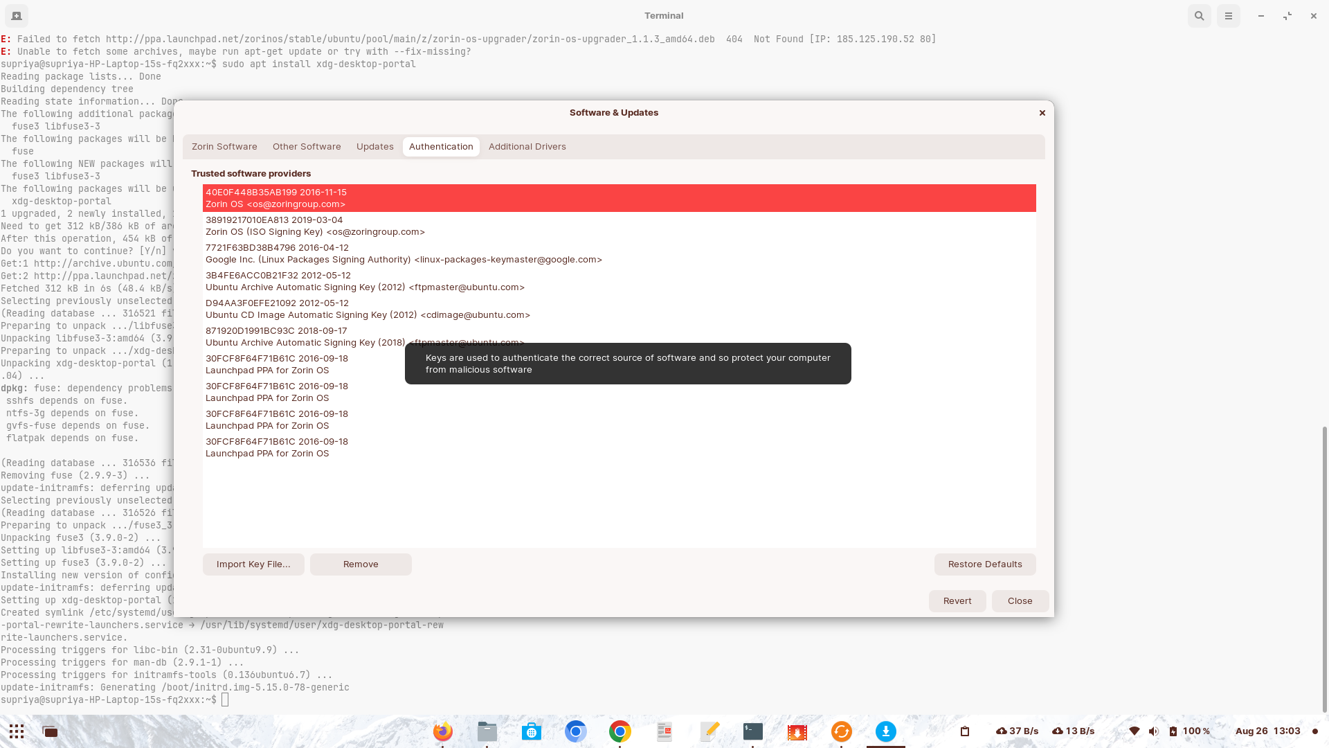Screen dimensions: 1329x748
Task: Open the red video downloader taskbar icon
Action: (x=797, y=731)
